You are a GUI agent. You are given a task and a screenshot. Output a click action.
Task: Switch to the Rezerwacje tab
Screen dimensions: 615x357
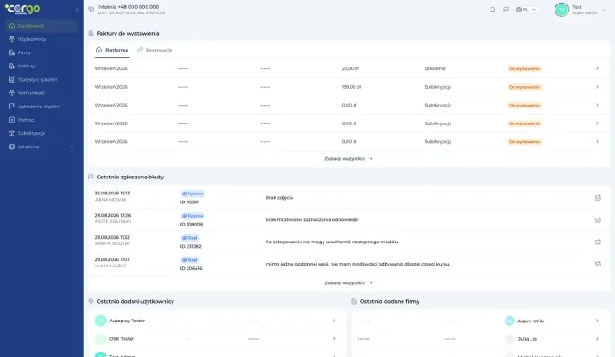155,50
